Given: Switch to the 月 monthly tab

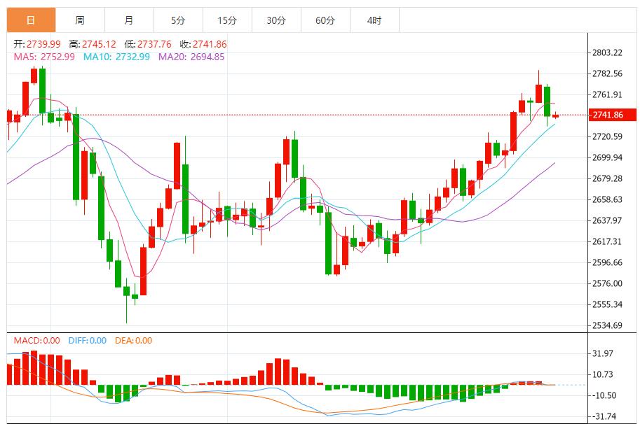Looking at the screenshot, I should 129,20.
